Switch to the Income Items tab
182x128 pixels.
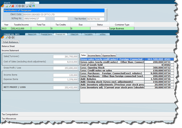pyautogui.click(x=94, y=55)
